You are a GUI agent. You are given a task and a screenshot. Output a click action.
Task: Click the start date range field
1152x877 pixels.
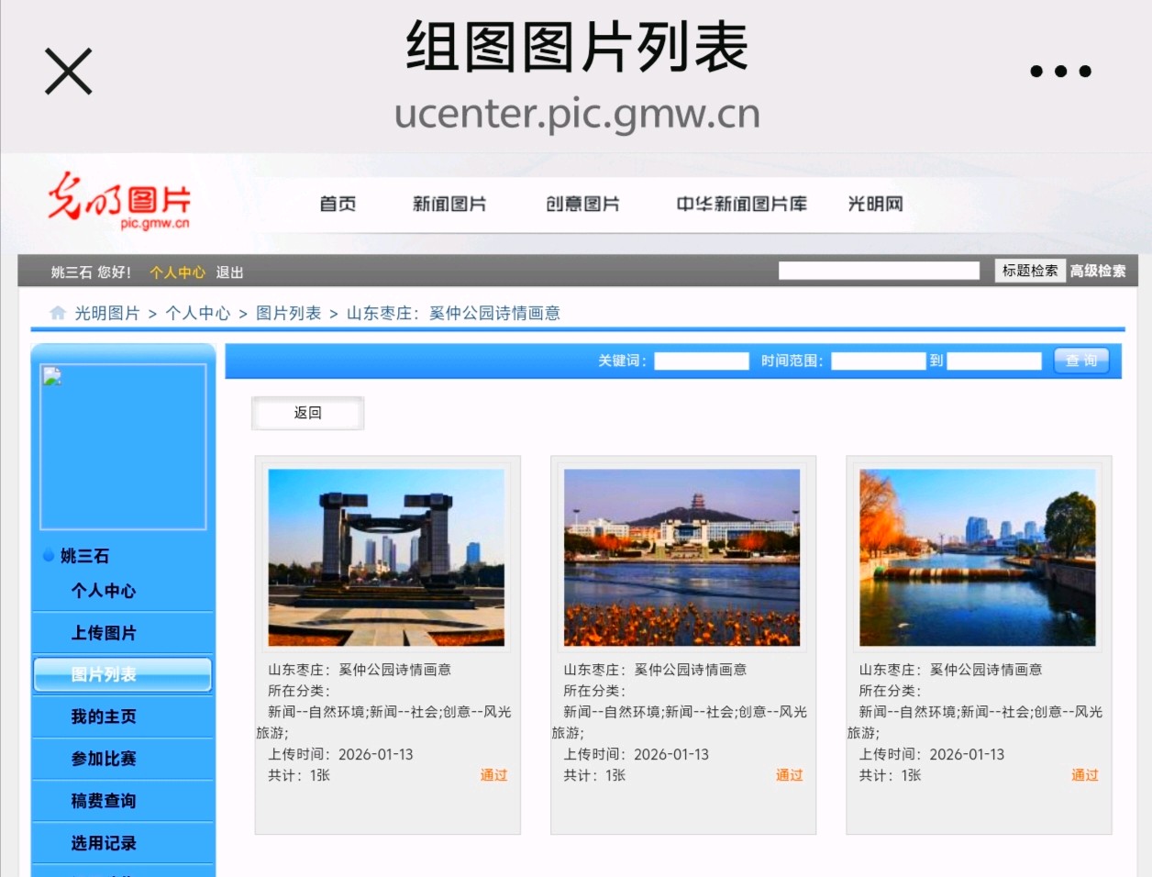point(878,361)
